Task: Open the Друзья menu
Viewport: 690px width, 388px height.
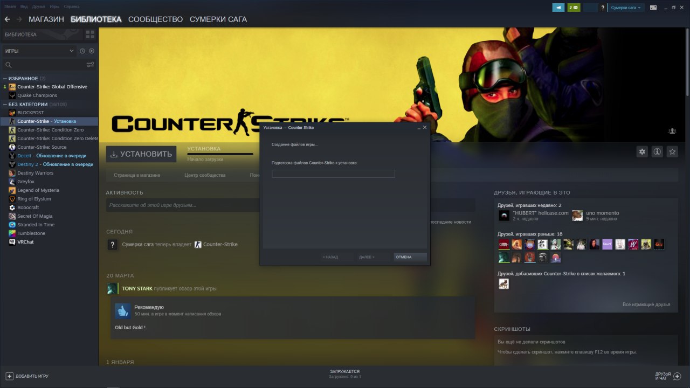Action: click(39, 6)
